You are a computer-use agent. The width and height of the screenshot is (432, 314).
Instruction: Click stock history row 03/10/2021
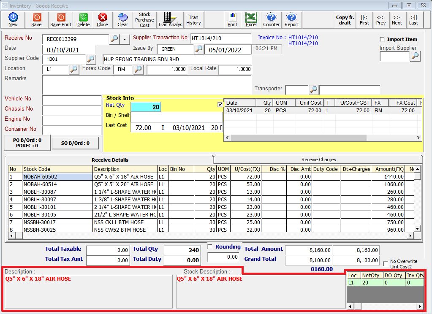pyautogui.click(x=323, y=111)
